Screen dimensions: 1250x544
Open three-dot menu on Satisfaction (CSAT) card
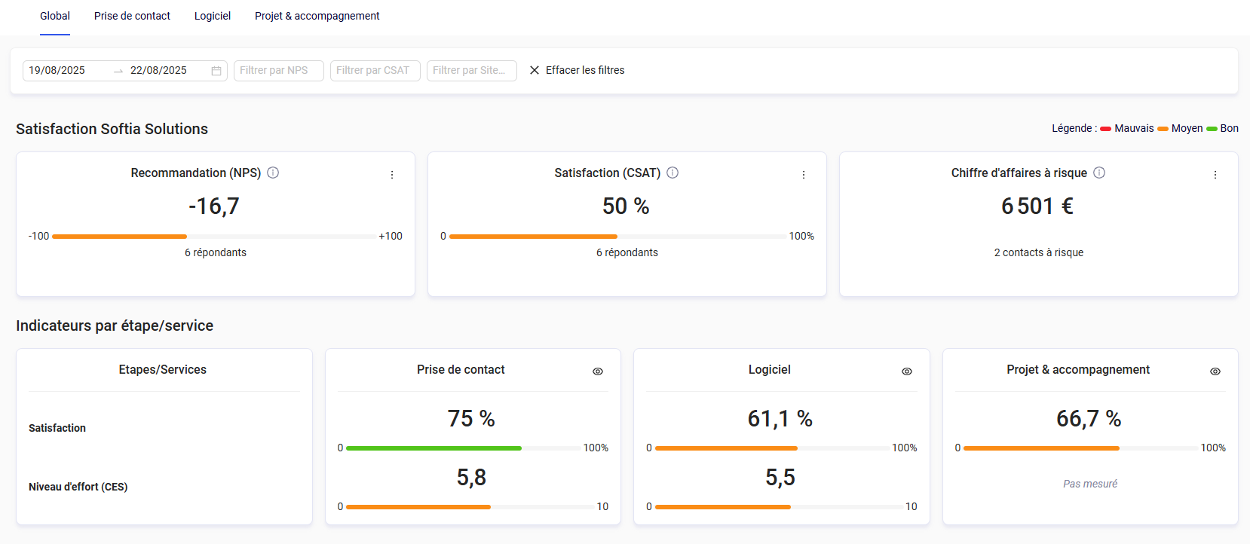pos(804,175)
